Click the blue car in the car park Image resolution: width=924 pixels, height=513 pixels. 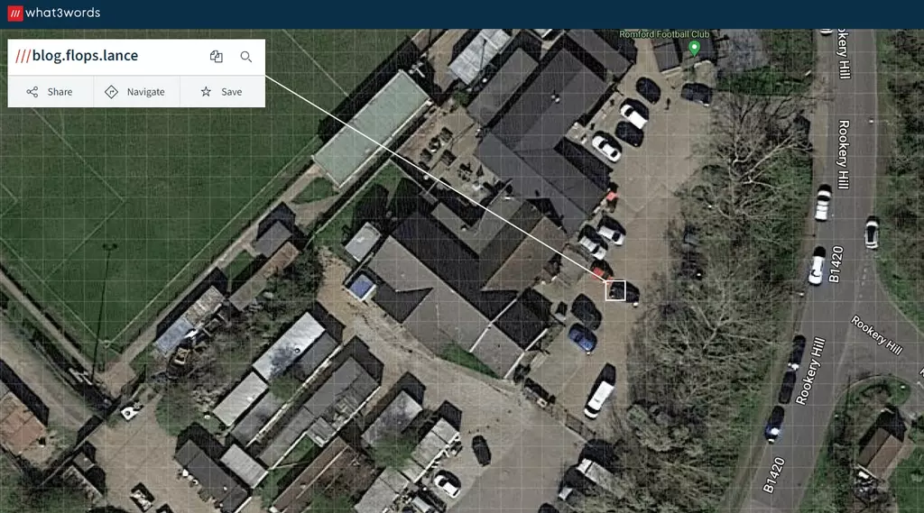(x=582, y=339)
